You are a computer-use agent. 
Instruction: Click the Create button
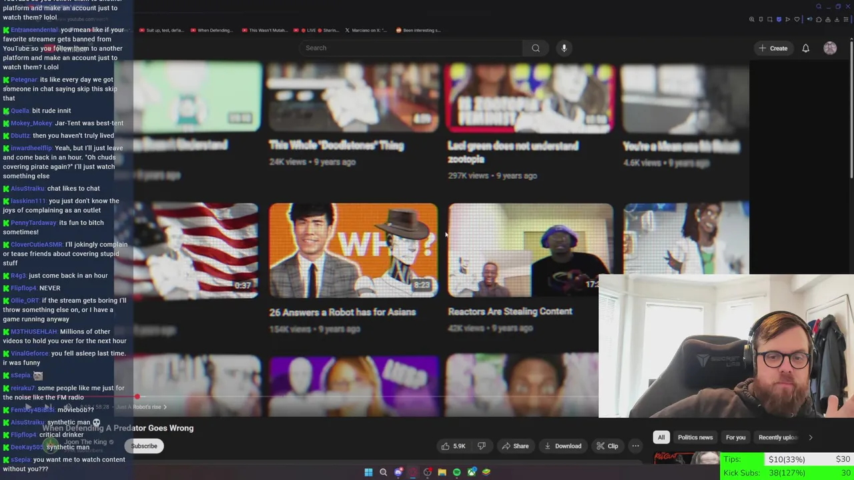pyautogui.click(x=773, y=48)
